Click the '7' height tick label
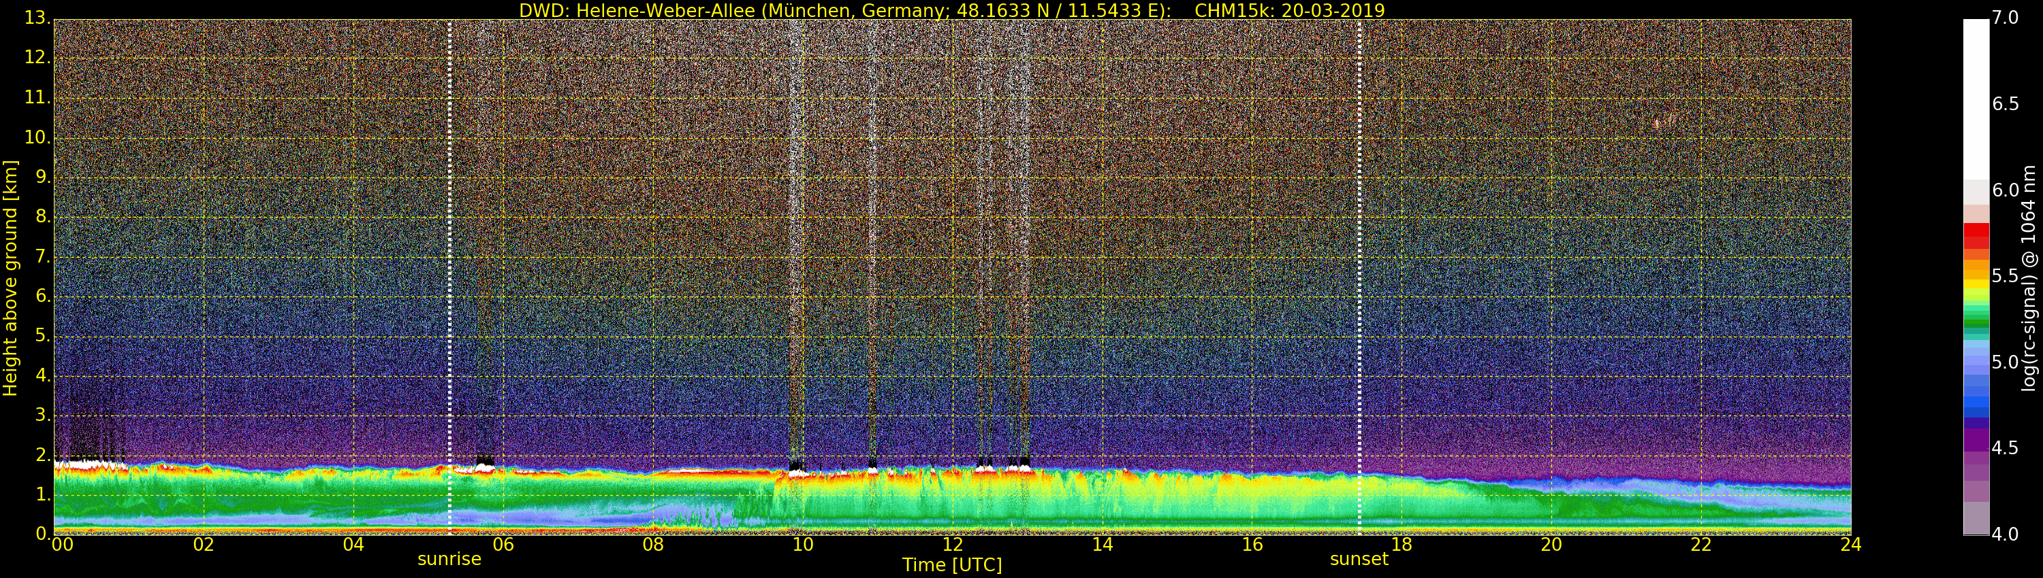 coord(44,256)
